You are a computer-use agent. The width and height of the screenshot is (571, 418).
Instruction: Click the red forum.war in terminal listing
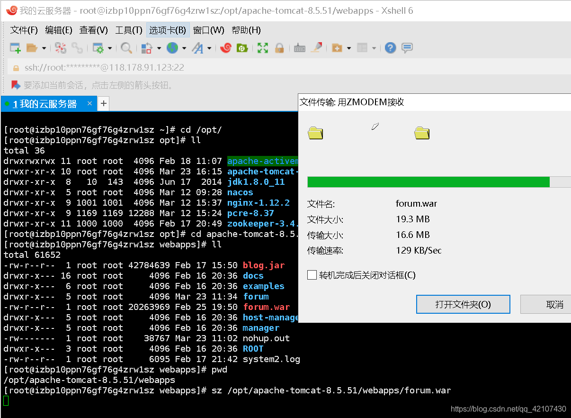tap(266, 307)
